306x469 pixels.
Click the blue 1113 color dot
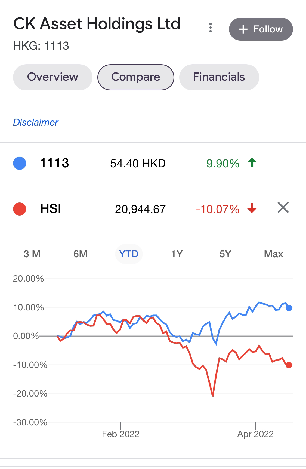click(x=20, y=163)
